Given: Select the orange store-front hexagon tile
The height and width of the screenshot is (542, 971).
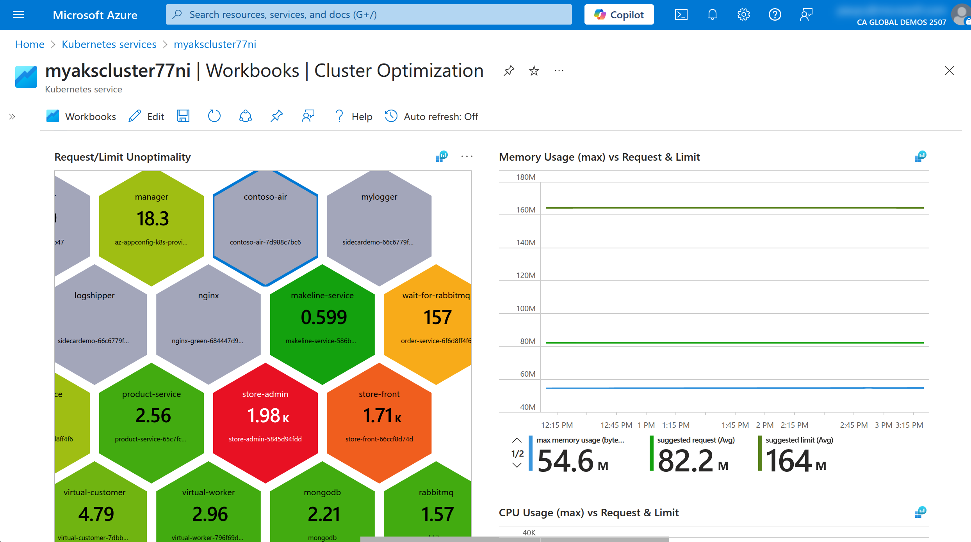Looking at the screenshot, I should click(379, 423).
